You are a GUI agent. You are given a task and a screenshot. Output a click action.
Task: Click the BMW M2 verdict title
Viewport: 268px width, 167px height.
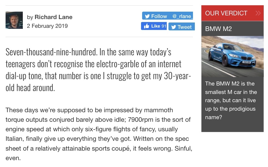pyautogui.click(x=218, y=29)
